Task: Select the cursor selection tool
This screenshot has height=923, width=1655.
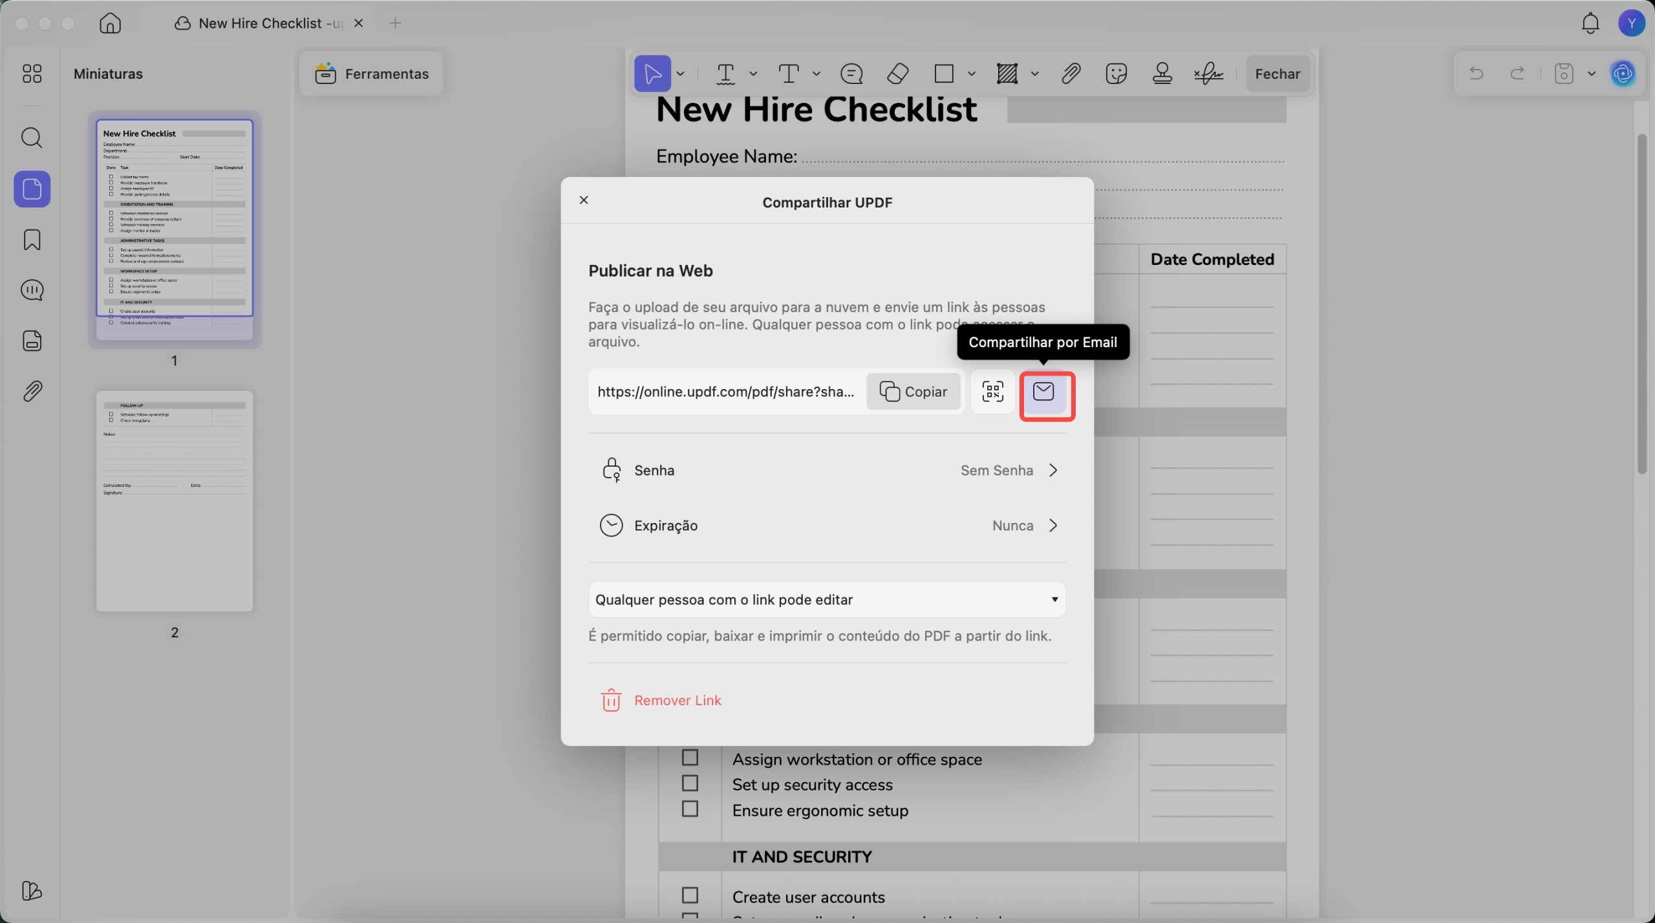Action: pyautogui.click(x=652, y=74)
